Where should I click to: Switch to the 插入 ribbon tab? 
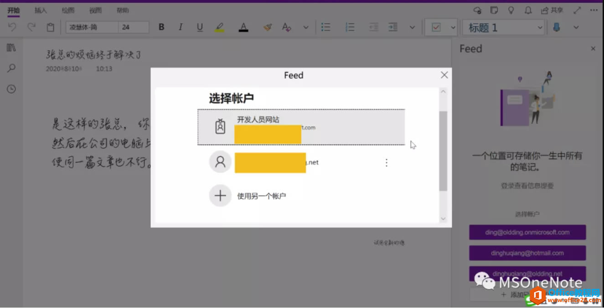(x=40, y=10)
